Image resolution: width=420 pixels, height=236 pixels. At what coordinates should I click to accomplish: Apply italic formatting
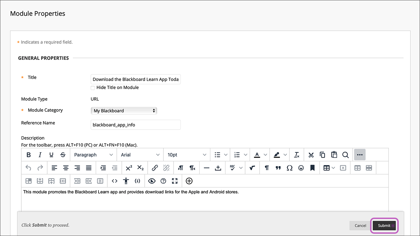pyautogui.click(x=40, y=154)
